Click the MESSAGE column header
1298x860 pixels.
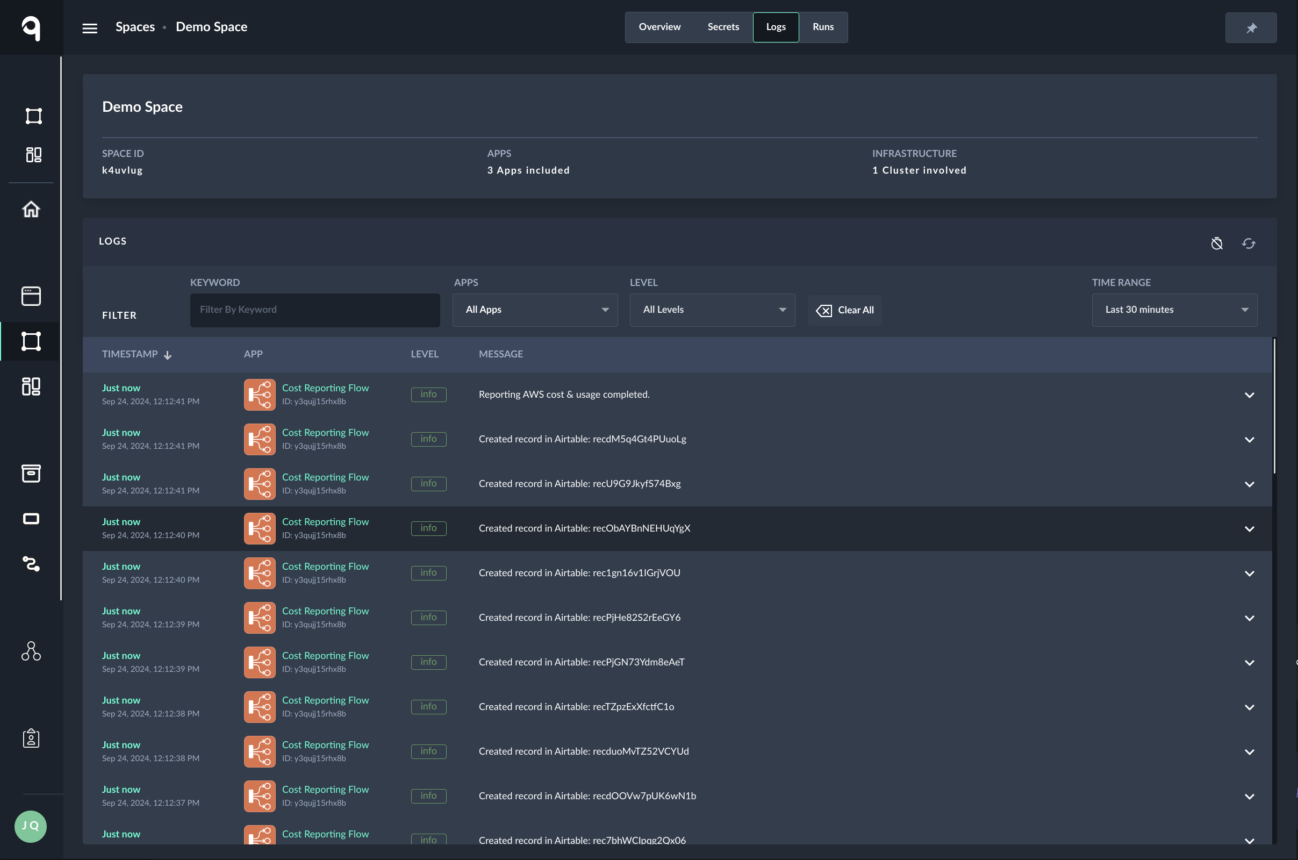pos(501,354)
